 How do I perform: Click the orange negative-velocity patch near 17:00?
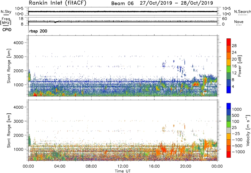click(163, 149)
